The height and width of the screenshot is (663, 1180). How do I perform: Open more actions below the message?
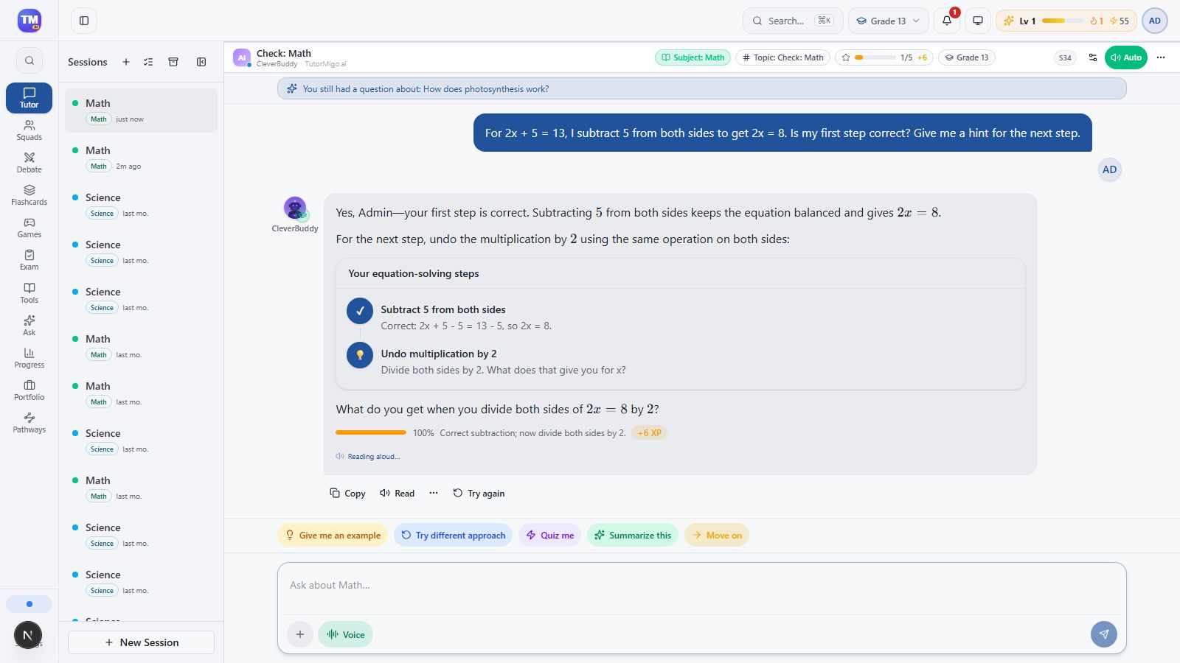click(x=434, y=493)
